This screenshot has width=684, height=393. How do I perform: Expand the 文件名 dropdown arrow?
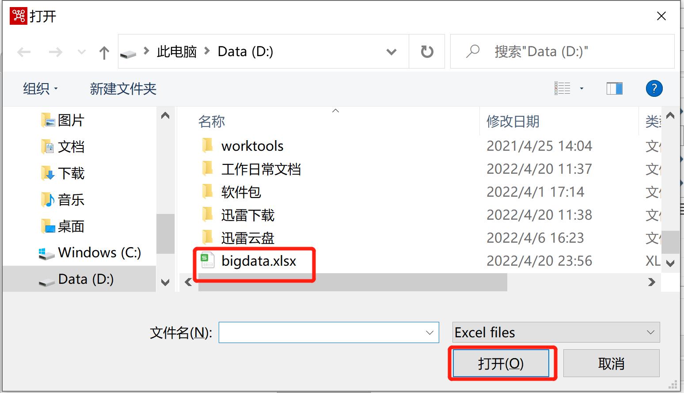[429, 332]
